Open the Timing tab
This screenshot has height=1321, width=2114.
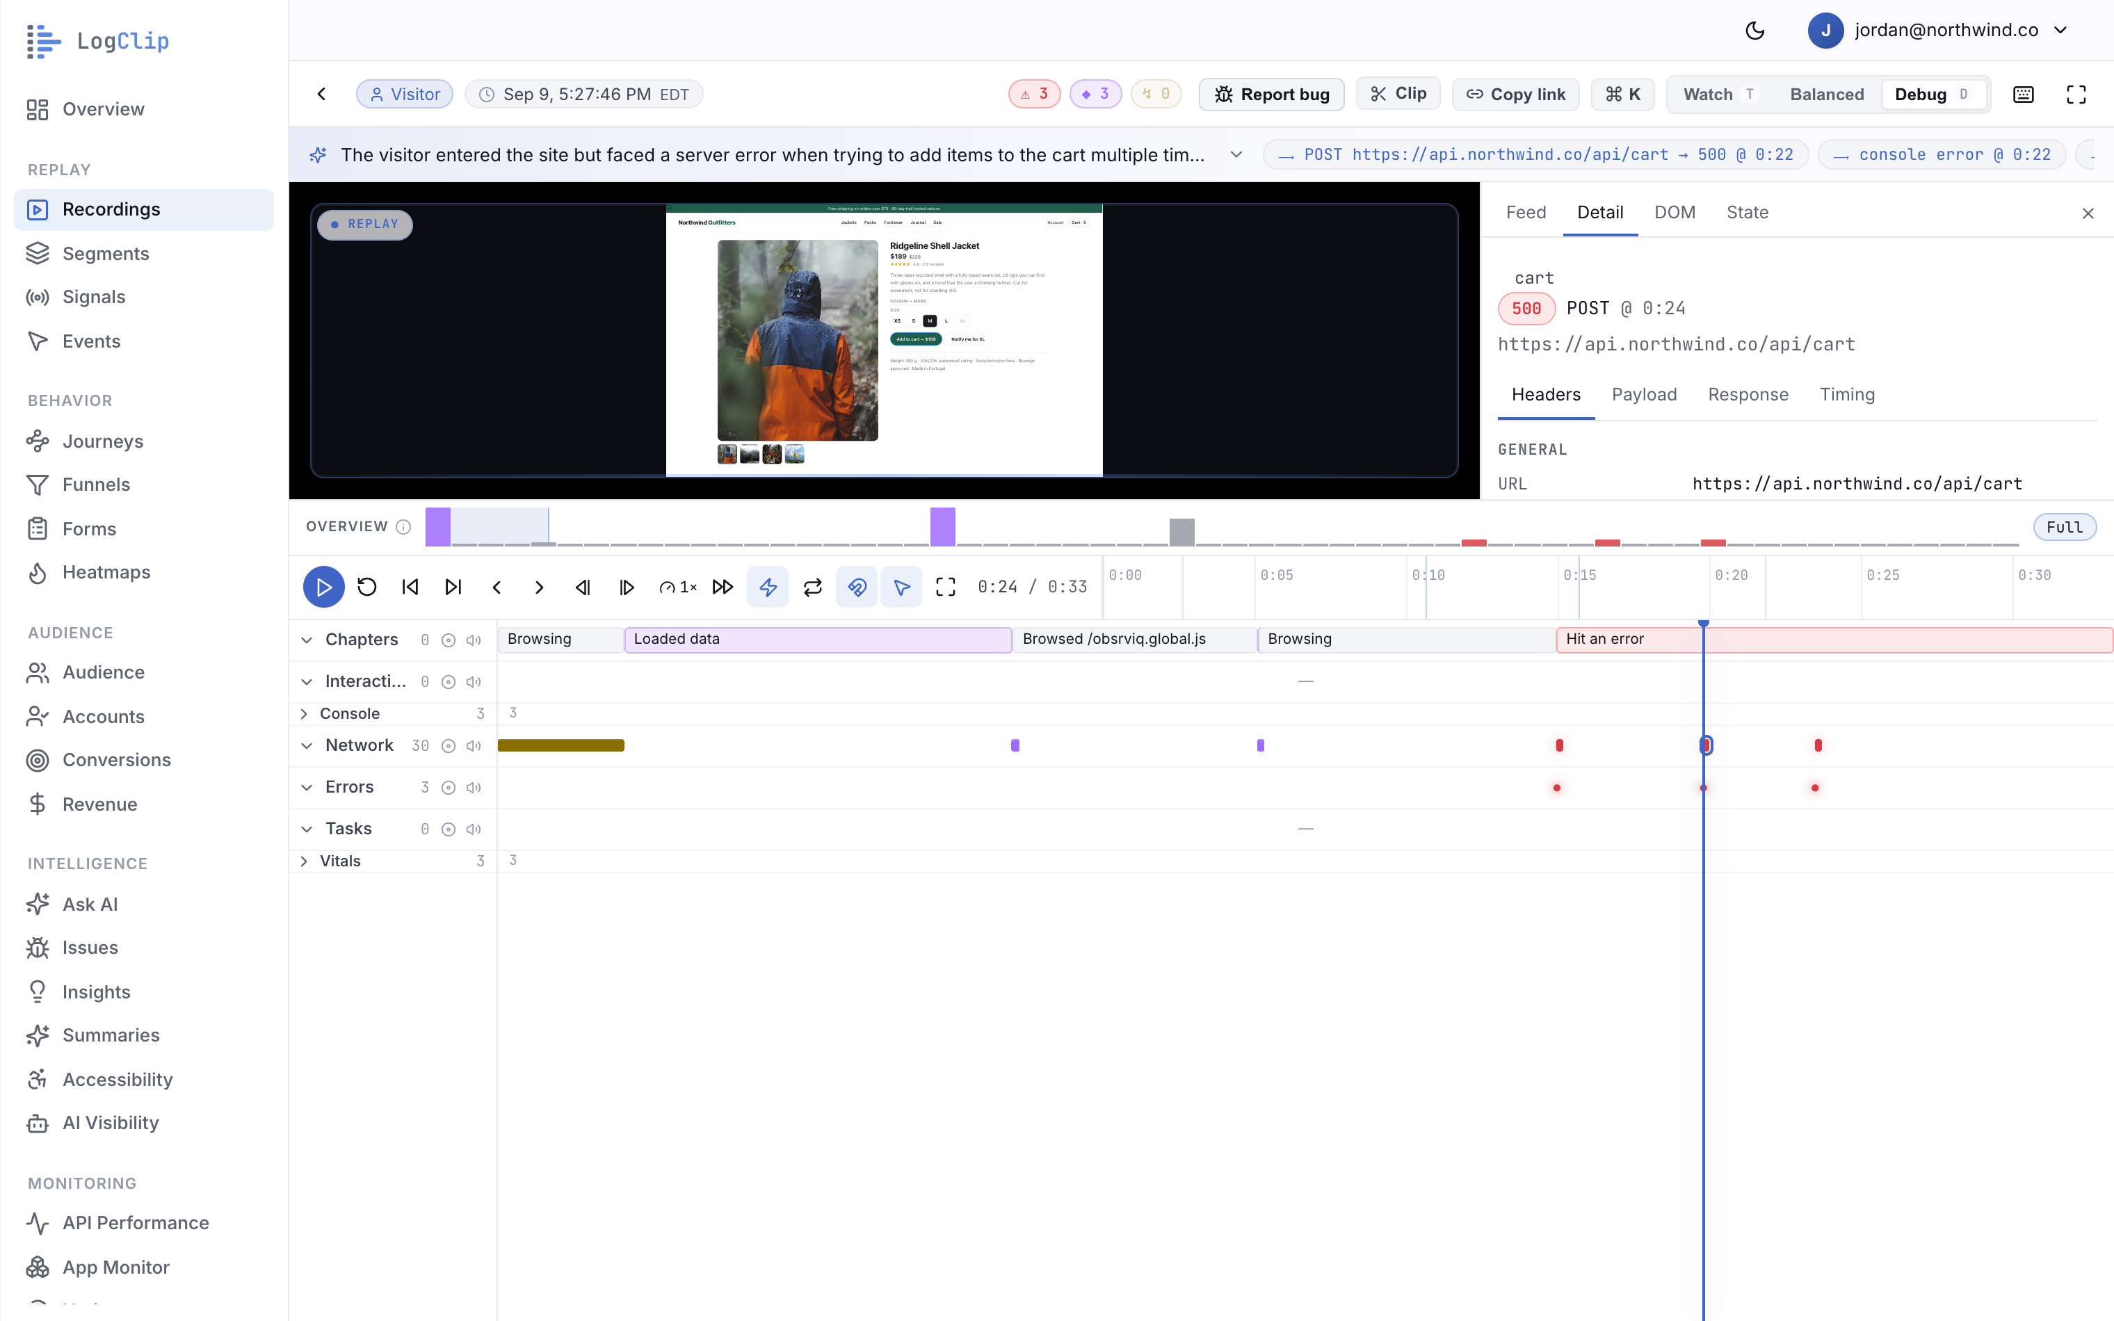tap(1847, 395)
